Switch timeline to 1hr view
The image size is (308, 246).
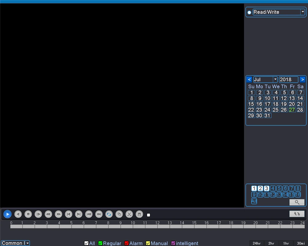pos(286,243)
